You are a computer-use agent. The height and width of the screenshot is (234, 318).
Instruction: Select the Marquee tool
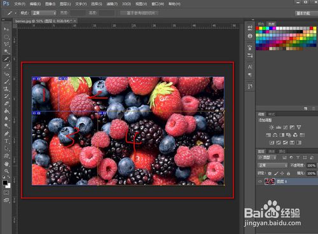click(6, 36)
